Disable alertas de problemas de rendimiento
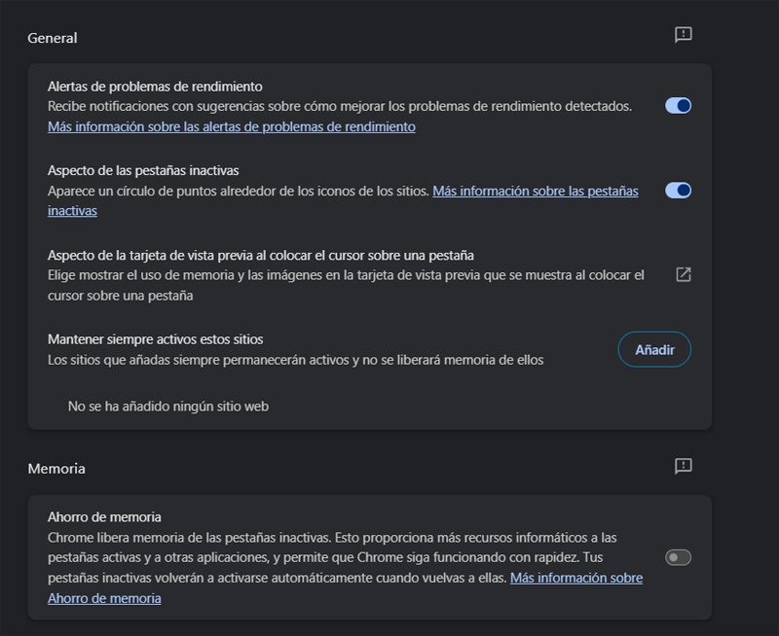This screenshot has width=779, height=636. (x=678, y=104)
